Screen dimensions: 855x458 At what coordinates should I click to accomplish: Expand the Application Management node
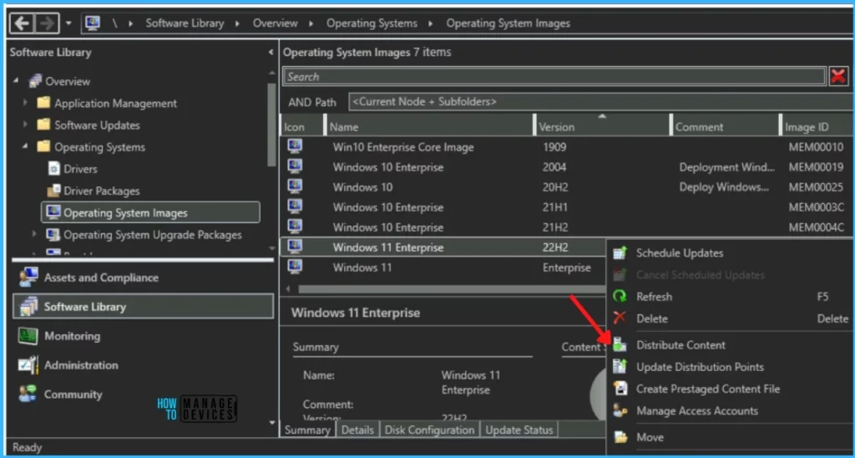tap(24, 103)
